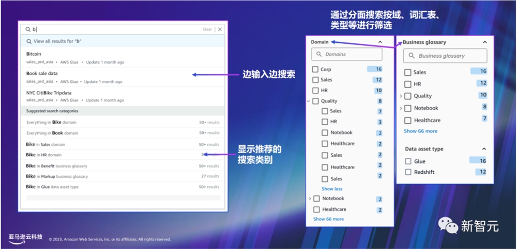The image size is (517, 249).
Task: Check the Corp domain checkbox
Action: 315,69
